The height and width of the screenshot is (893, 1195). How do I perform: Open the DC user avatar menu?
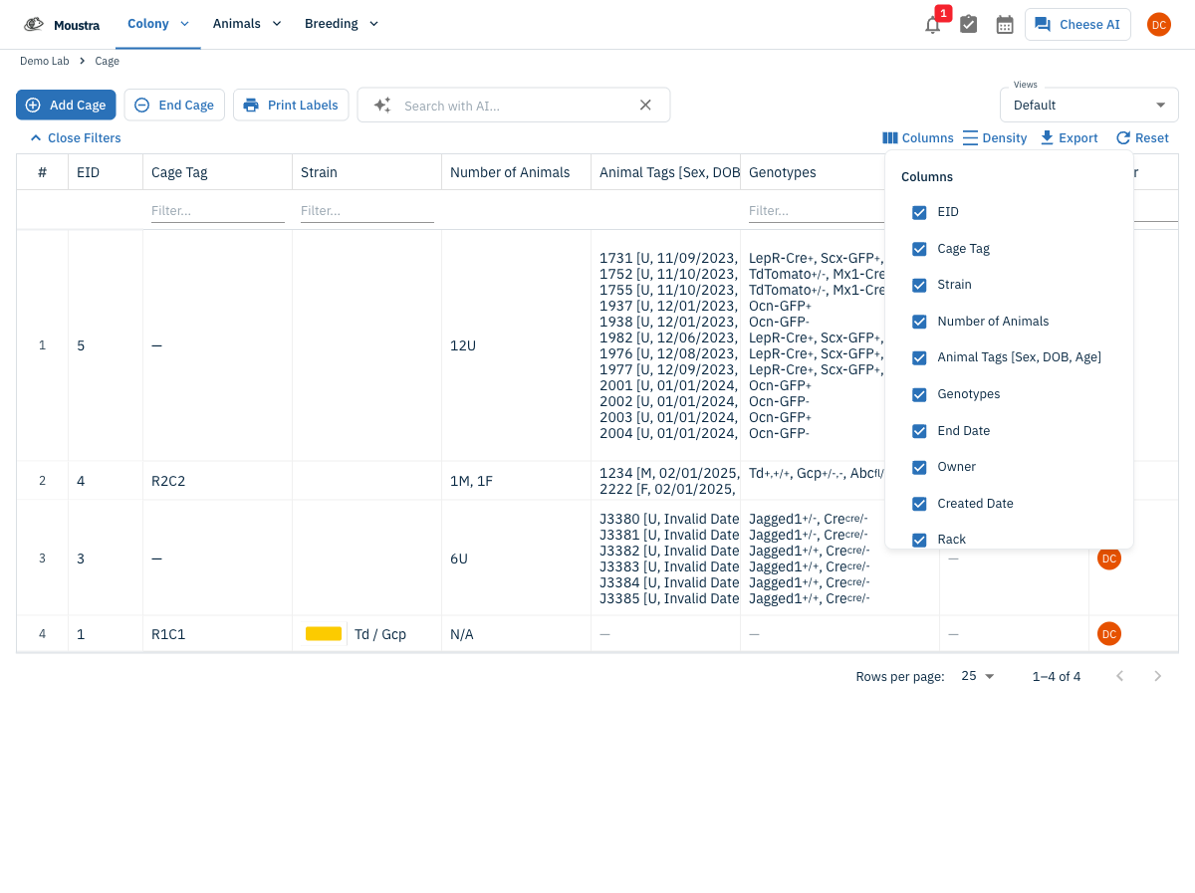click(x=1159, y=25)
